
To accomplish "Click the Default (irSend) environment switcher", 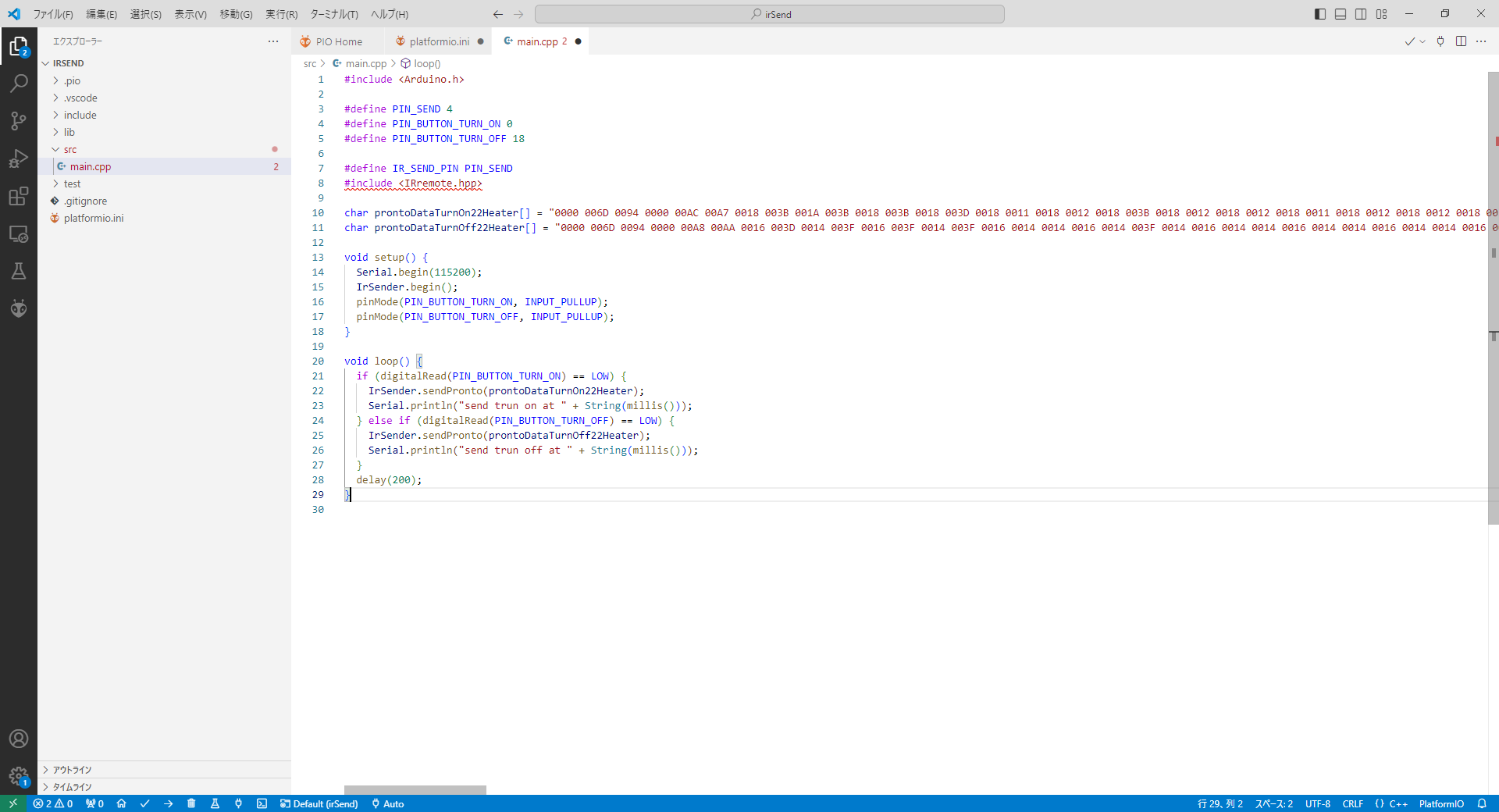I will (x=319, y=803).
